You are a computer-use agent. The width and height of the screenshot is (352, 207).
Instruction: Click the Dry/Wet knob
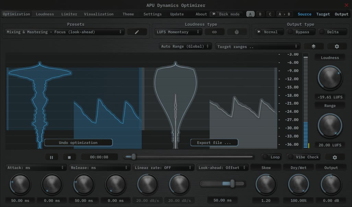tap(298, 184)
